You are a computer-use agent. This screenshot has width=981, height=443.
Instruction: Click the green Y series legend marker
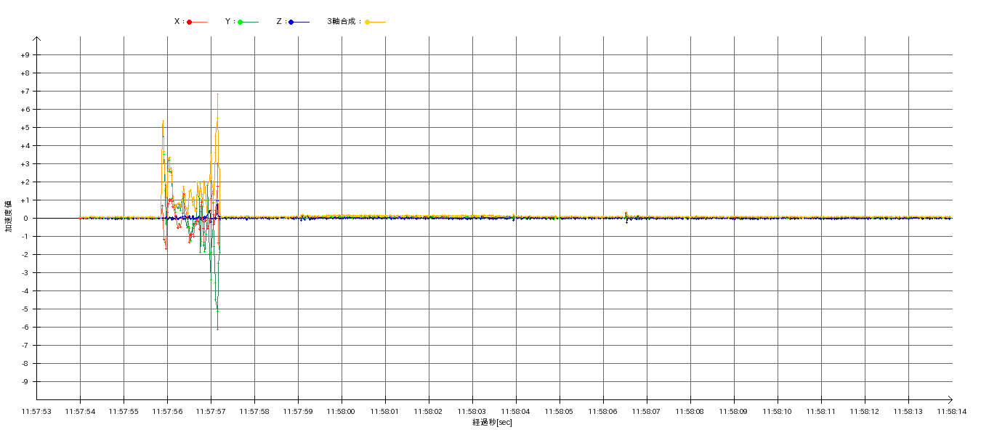tap(241, 23)
